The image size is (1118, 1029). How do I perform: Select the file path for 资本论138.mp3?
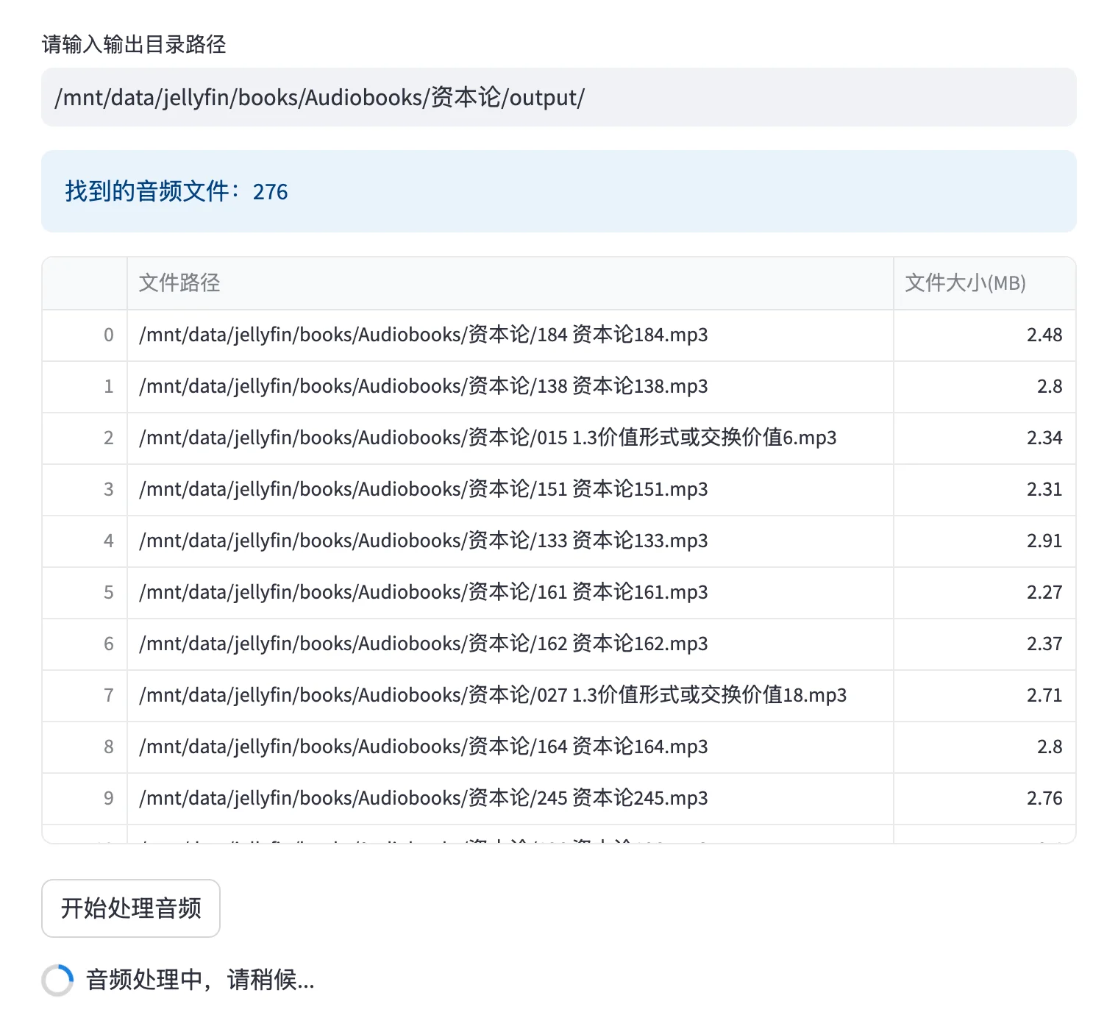tap(423, 386)
